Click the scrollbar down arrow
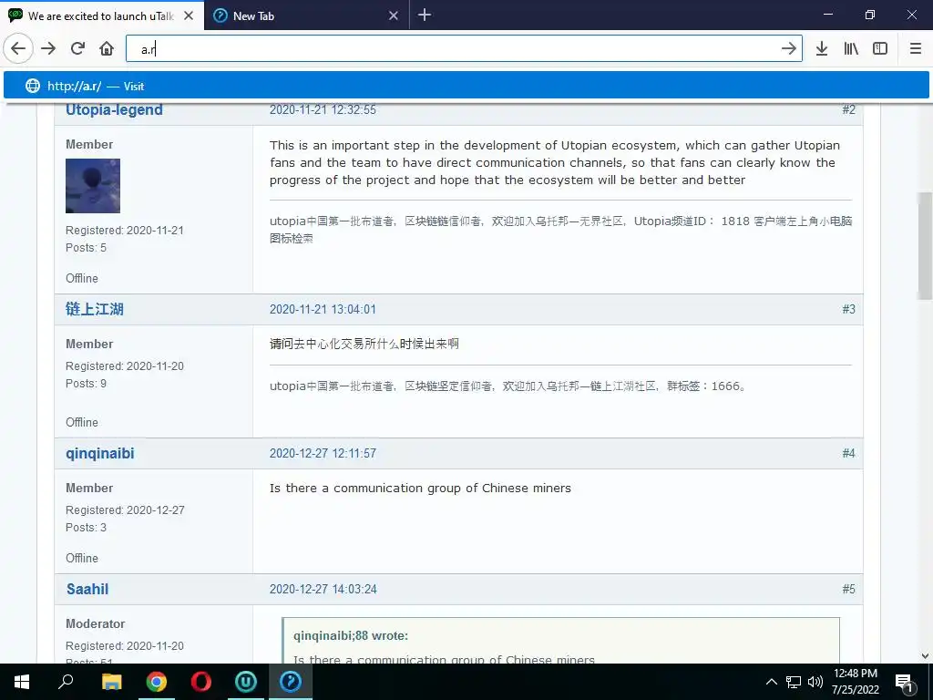The width and height of the screenshot is (933, 700). pos(925,656)
